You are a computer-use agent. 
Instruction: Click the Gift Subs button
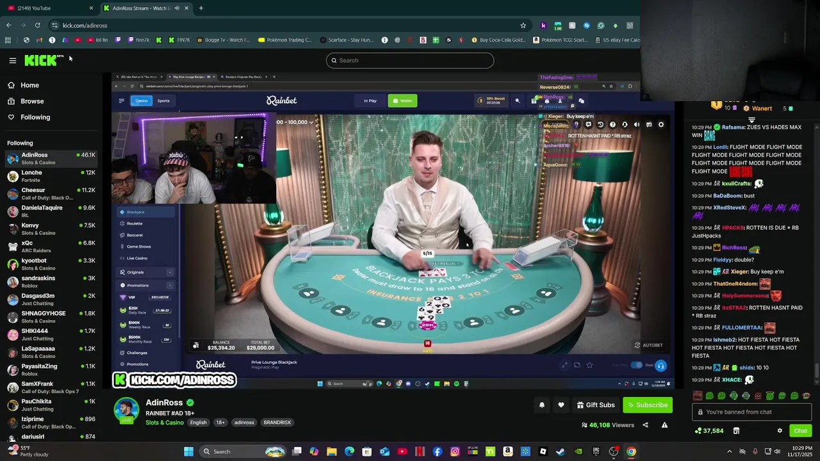pos(596,405)
